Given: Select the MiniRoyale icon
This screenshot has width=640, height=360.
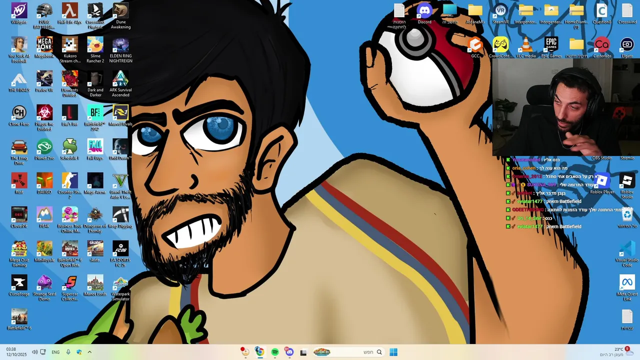Looking at the screenshot, I should 44,251.
